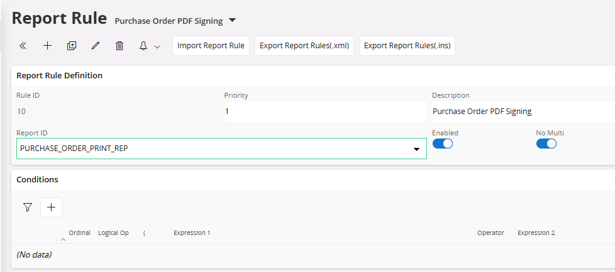Image resolution: width=615 pixels, height=272 pixels.
Task: Expand the Purchase Order PDF Signing record selector
Action: 232,21
